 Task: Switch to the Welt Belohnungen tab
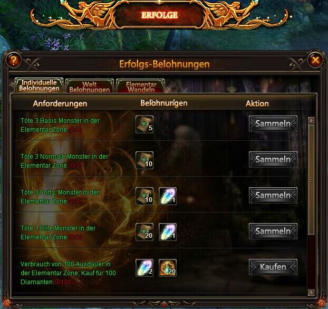(x=90, y=86)
